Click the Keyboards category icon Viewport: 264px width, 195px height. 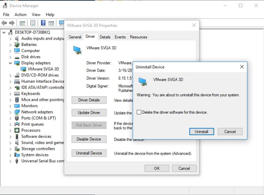pos(17,94)
